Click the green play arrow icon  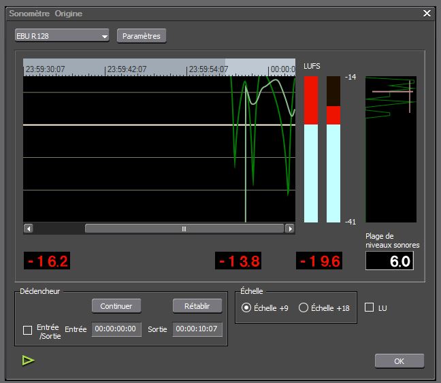point(28,361)
